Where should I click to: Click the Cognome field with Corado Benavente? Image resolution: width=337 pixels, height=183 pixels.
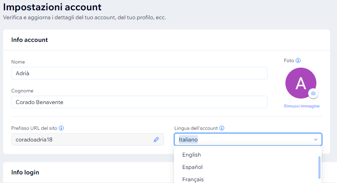pyautogui.click(x=139, y=102)
